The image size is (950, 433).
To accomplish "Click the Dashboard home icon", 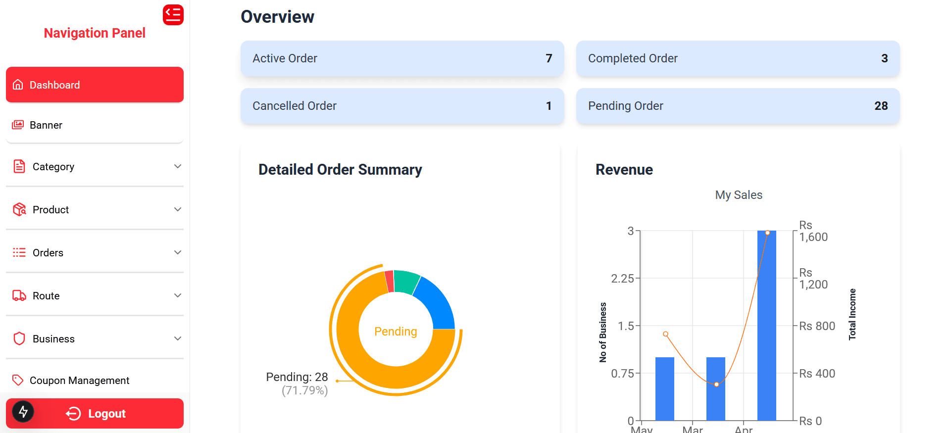I will tap(18, 85).
